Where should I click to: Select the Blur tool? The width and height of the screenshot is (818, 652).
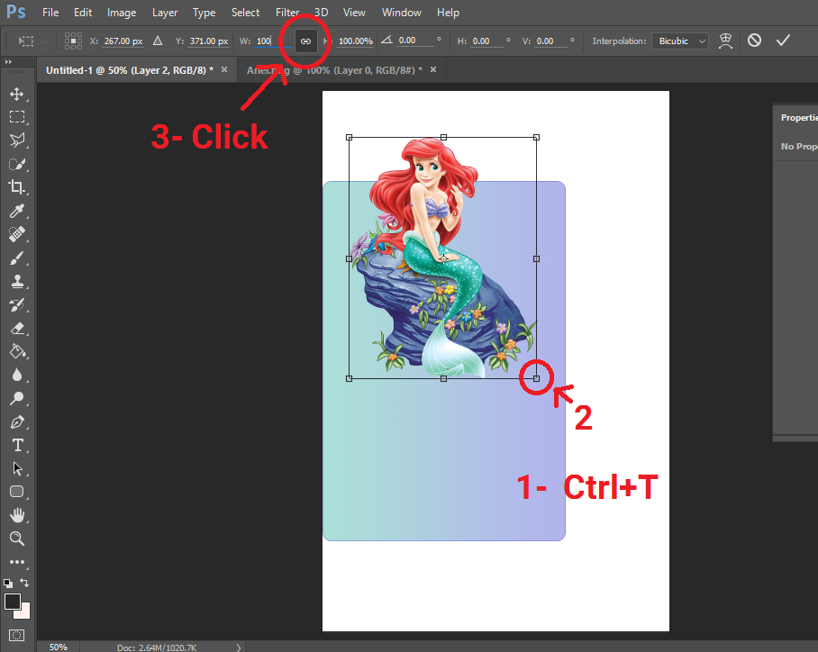pos(17,375)
